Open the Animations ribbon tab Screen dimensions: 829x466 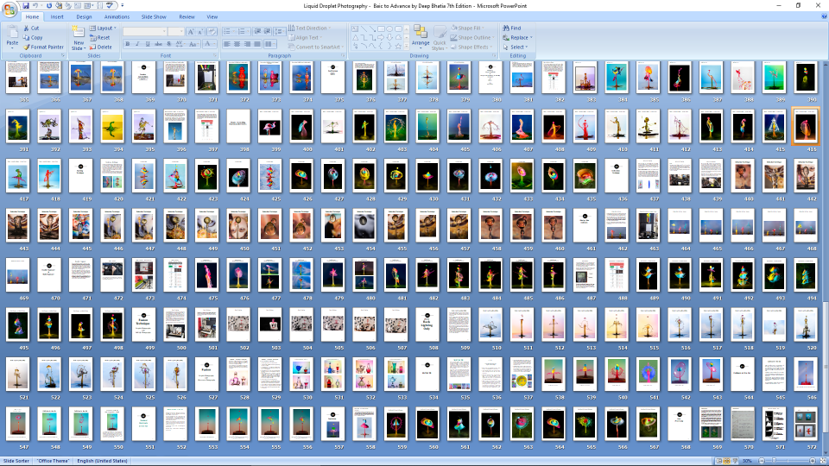pyautogui.click(x=117, y=16)
